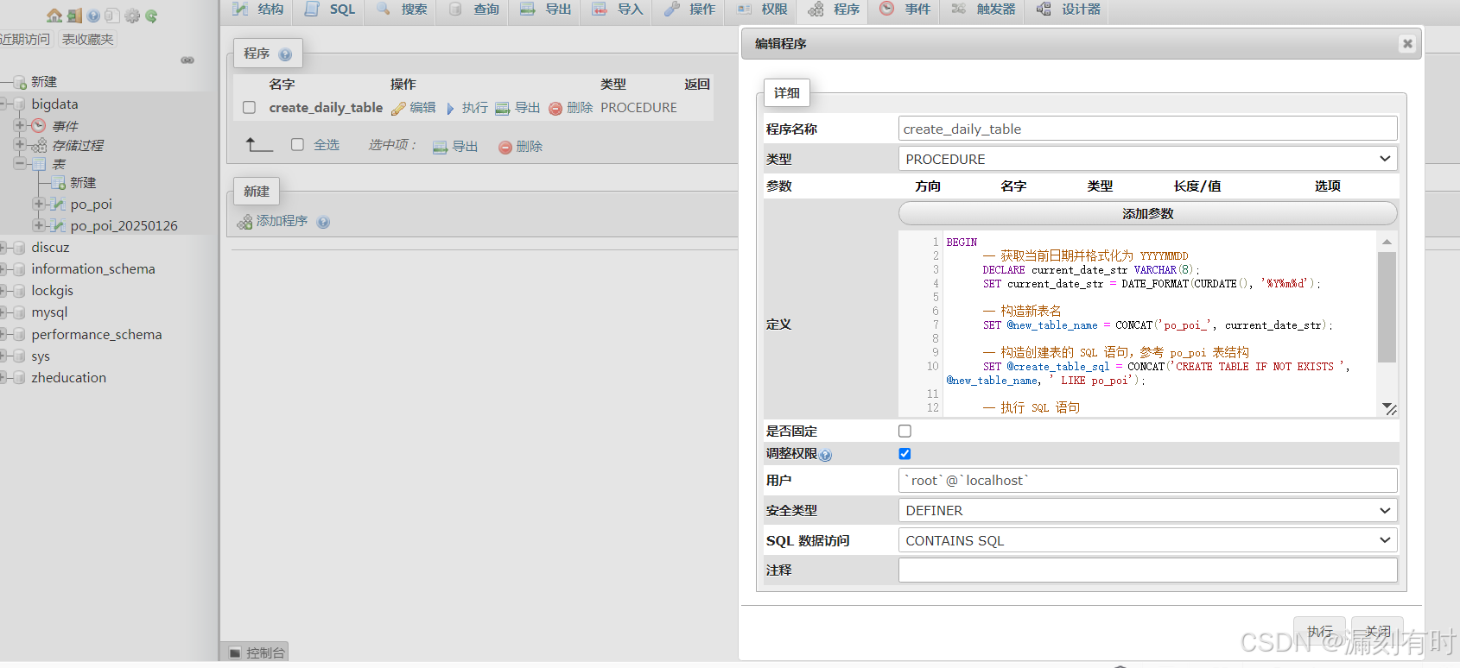The height and width of the screenshot is (668, 1460).
Task: Click the 添加参数 button
Action: [1147, 213]
